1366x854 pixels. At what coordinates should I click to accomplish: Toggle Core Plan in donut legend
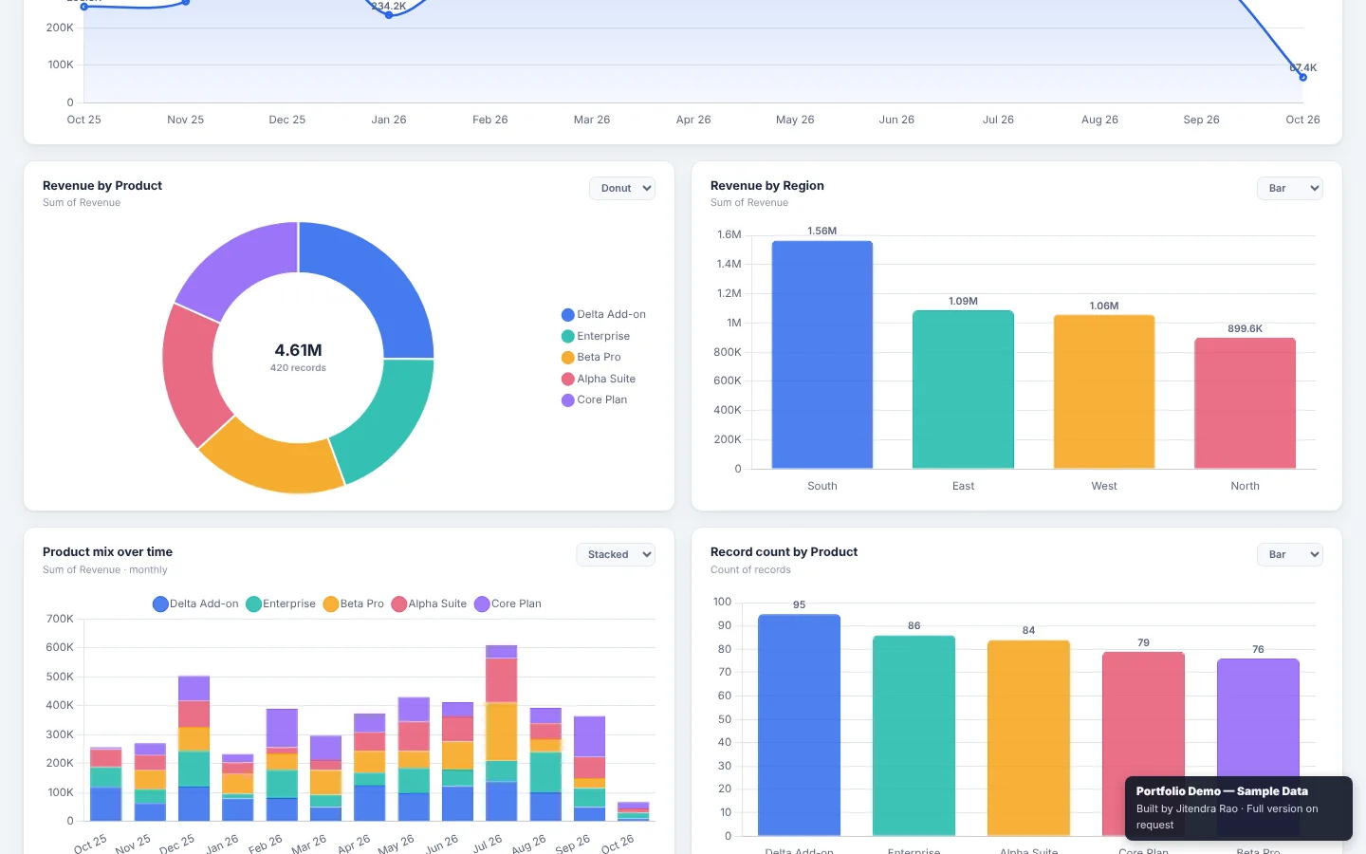click(x=594, y=399)
